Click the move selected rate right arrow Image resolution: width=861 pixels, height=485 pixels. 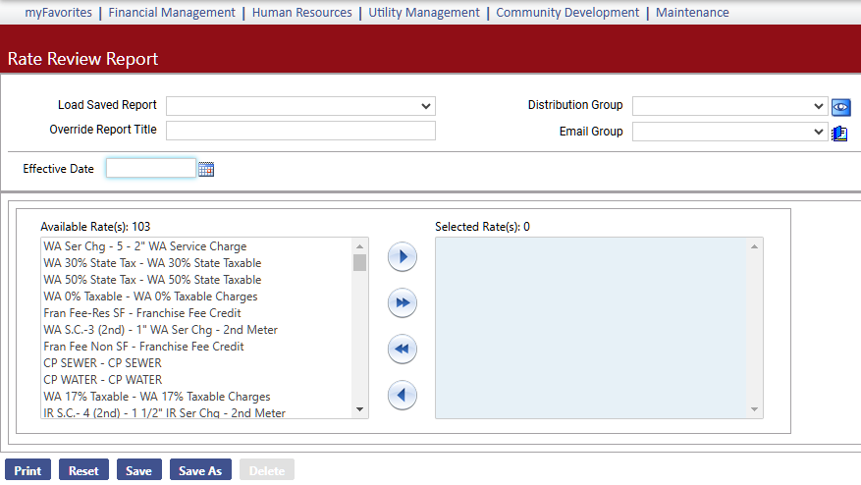pos(403,257)
